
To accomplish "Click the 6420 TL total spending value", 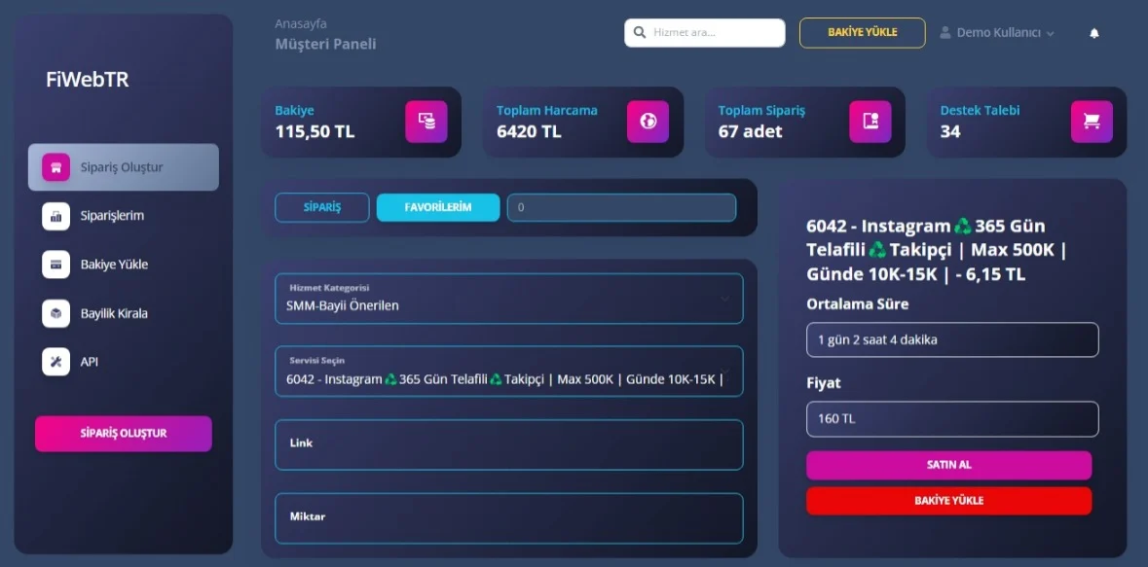I will [529, 132].
